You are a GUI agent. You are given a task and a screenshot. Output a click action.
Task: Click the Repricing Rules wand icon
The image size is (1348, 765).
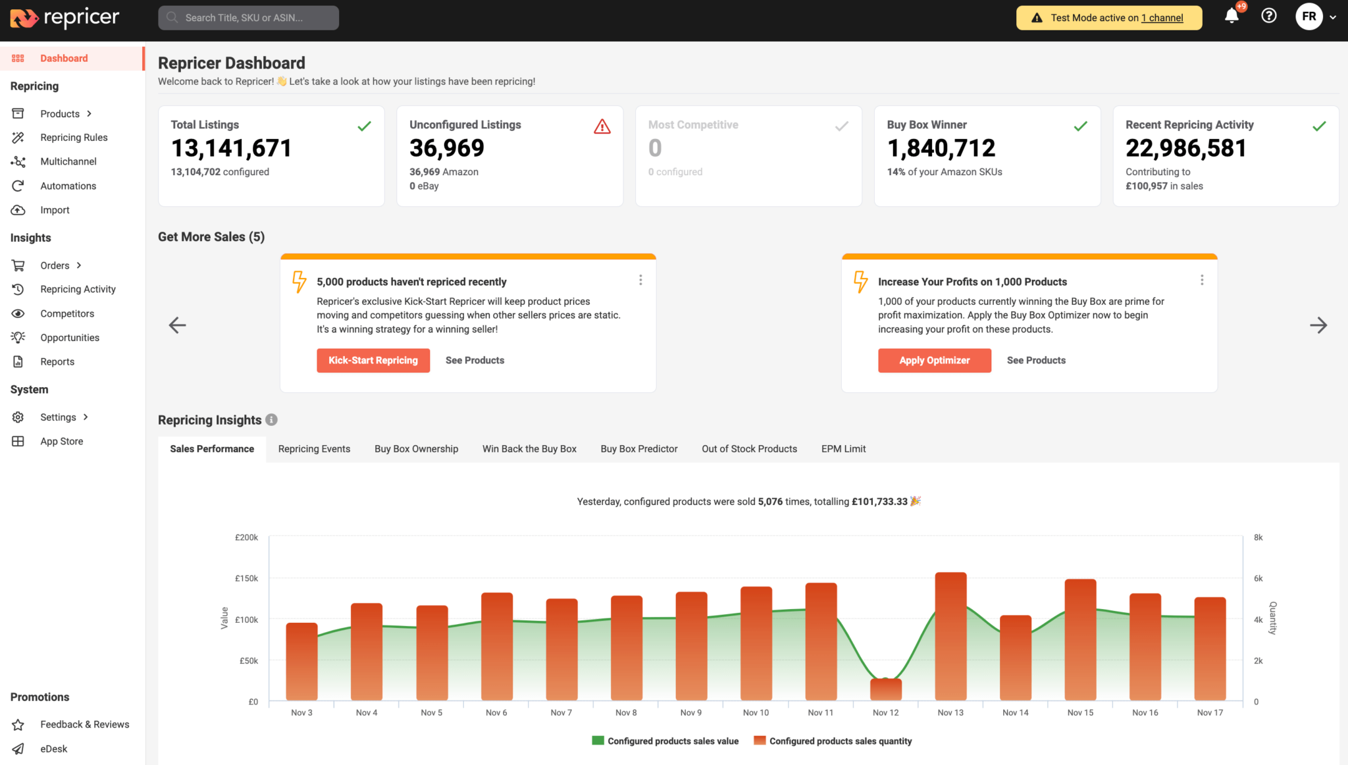coord(18,137)
